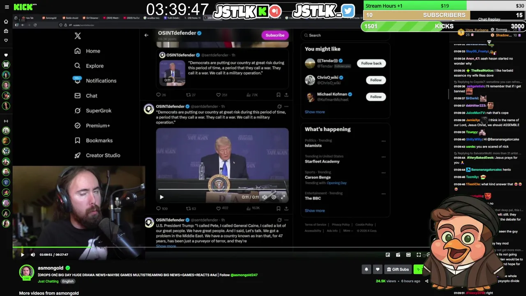Open Explore in X navigation

point(89,66)
